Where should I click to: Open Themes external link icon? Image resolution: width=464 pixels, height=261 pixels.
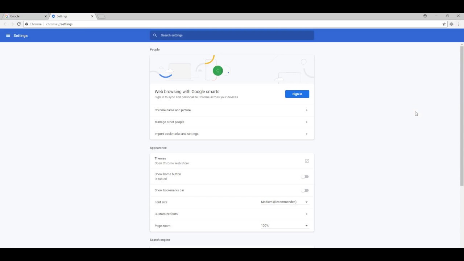click(307, 161)
